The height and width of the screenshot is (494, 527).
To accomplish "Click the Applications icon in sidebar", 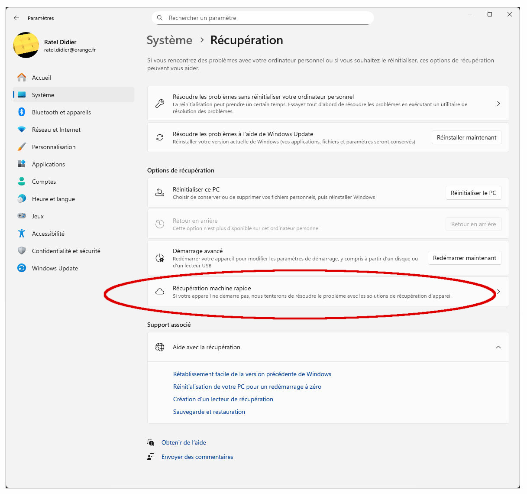I will tap(22, 164).
